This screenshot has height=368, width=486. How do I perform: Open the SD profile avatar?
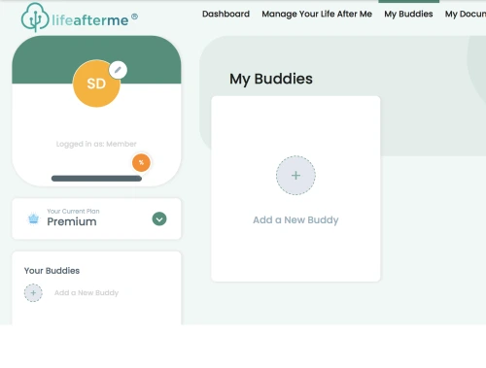[x=96, y=84]
